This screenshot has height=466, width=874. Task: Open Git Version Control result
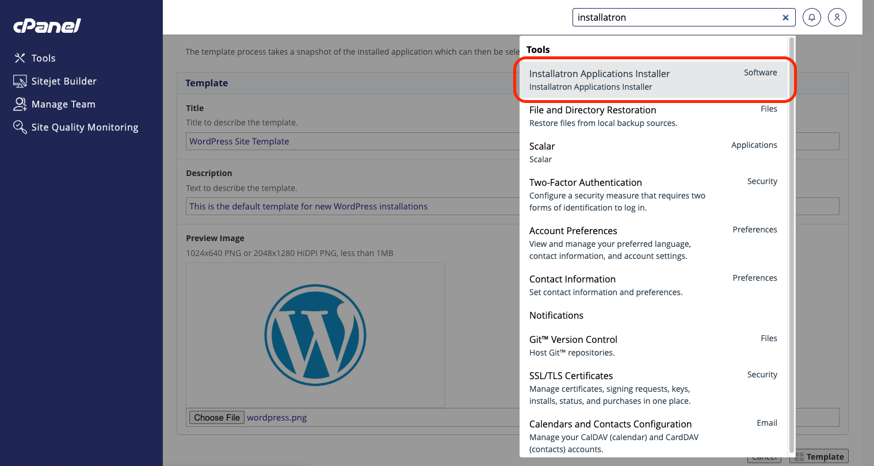click(x=654, y=346)
